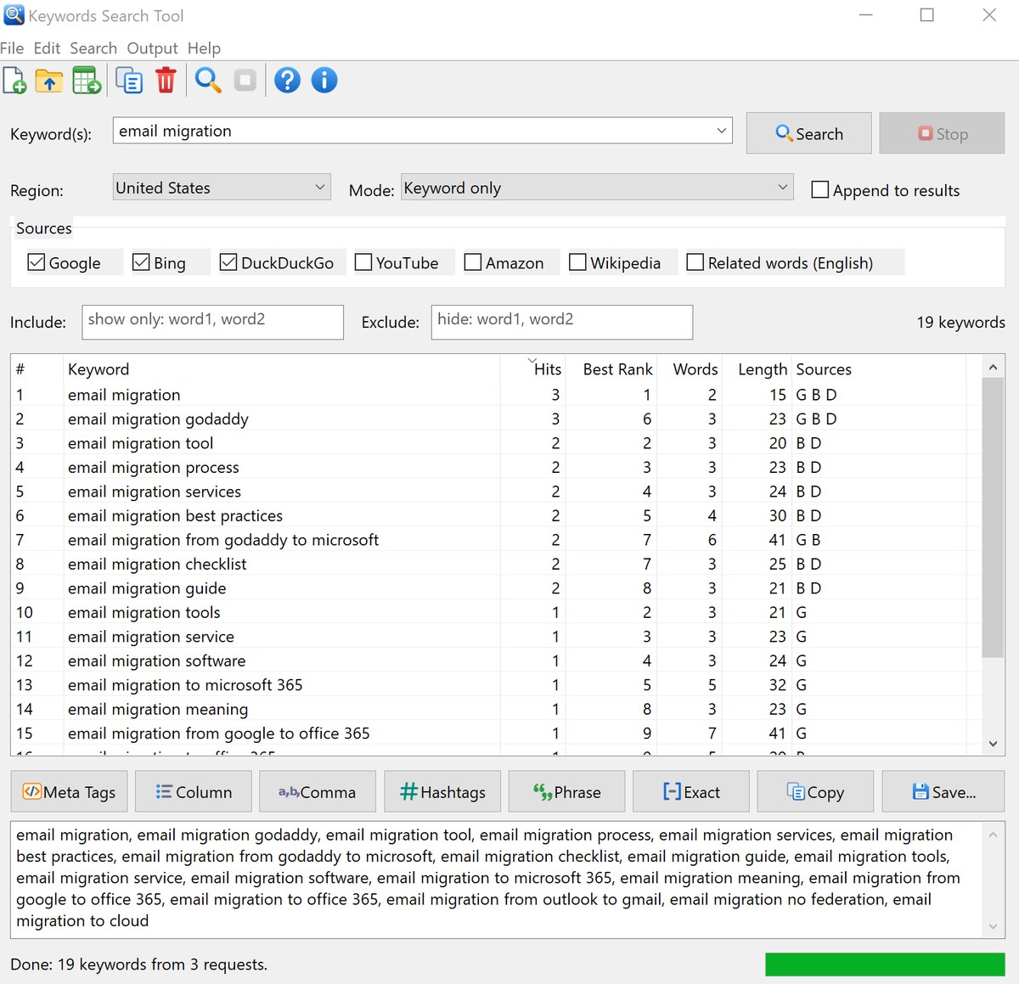The height and width of the screenshot is (984, 1019).
Task: Sort by the Length column header
Action: [x=757, y=369]
